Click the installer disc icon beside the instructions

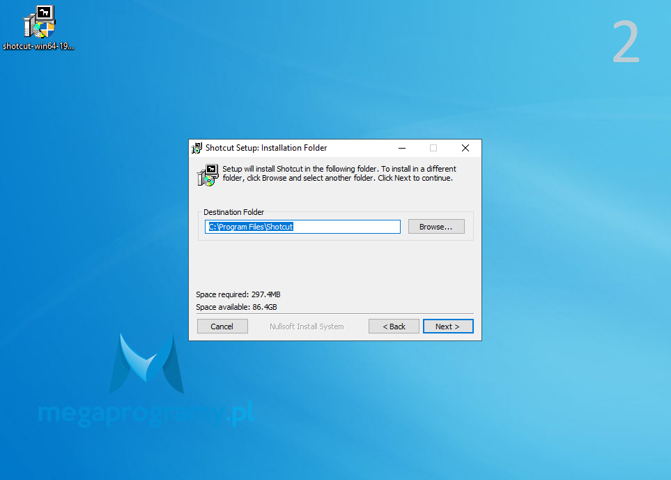pos(208,175)
